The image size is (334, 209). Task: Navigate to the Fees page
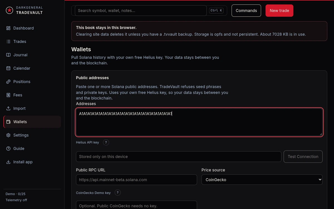tap(32, 95)
